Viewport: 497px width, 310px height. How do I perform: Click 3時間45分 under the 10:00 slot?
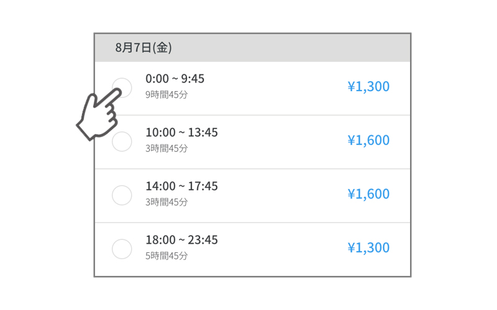[166, 148]
